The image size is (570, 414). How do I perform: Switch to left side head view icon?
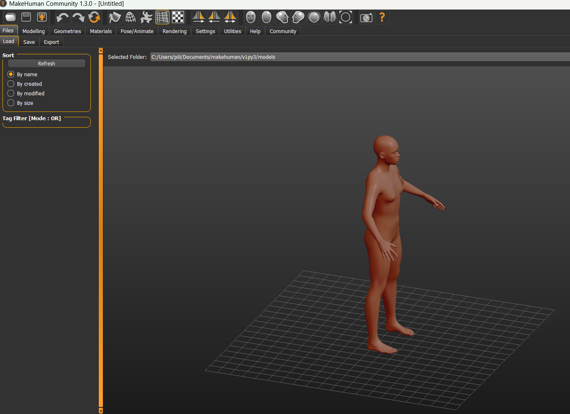[283, 17]
